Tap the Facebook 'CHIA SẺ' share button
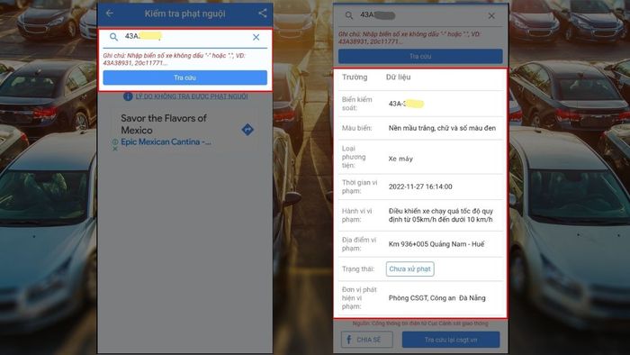This screenshot has height=355, width=630. 367,340
